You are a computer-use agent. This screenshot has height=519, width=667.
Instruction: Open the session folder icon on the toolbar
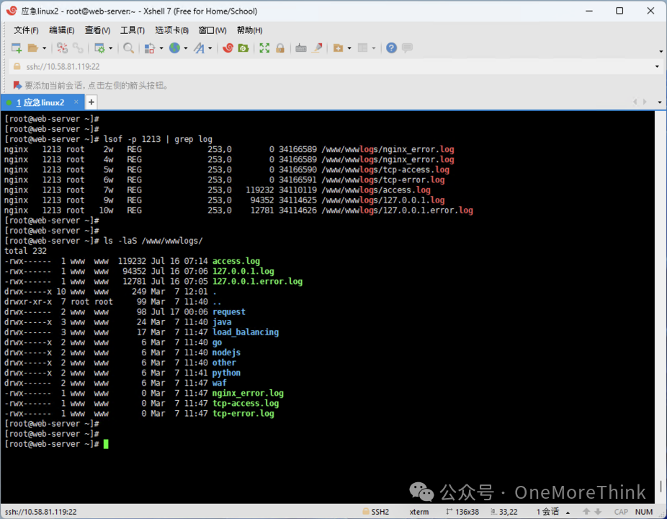pyautogui.click(x=35, y=48)
